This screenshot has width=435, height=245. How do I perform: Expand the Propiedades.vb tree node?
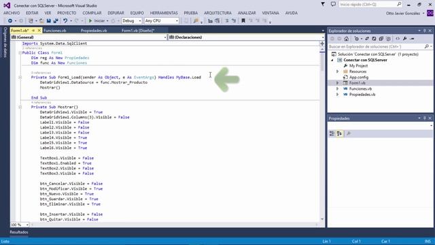338,95
